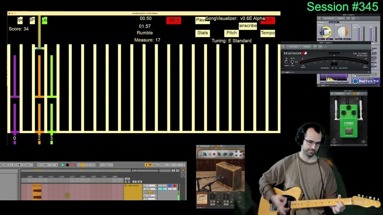Click the bx_tuner plugin power icon

315,47
